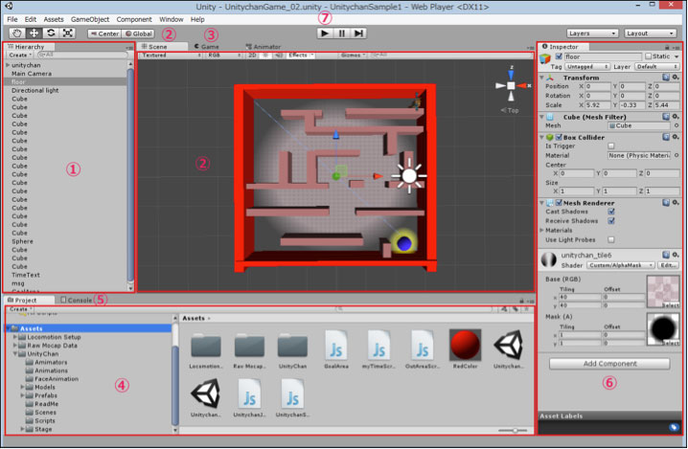The height and width of the screenshot is (449, 688).
Task: Open the scene Effects dropdown
Action: [x=301, y=56]
